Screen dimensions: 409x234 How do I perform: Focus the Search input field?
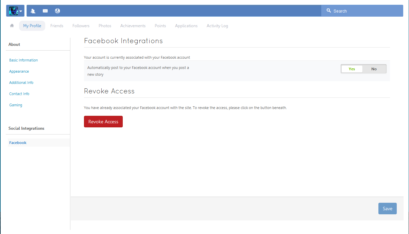pos(362,11)
